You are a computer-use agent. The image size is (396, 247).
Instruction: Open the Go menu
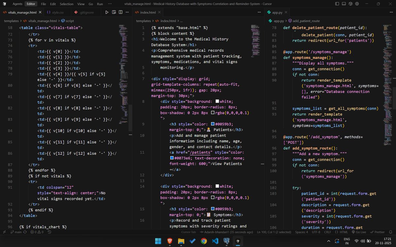[91, 4]
